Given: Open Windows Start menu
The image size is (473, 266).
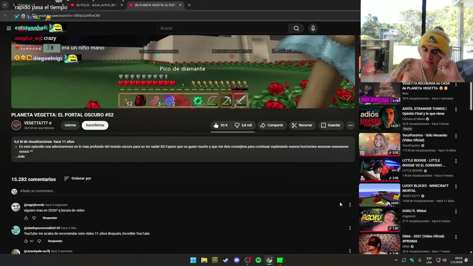Looking at the screenshot, I should 193,260.
